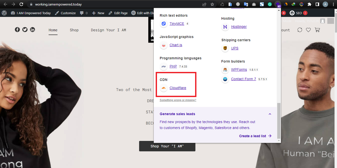Click Edit Page in the admin bar
This screenshot has width=337, height=168.
pyautogui.click(x=118, y=13)
